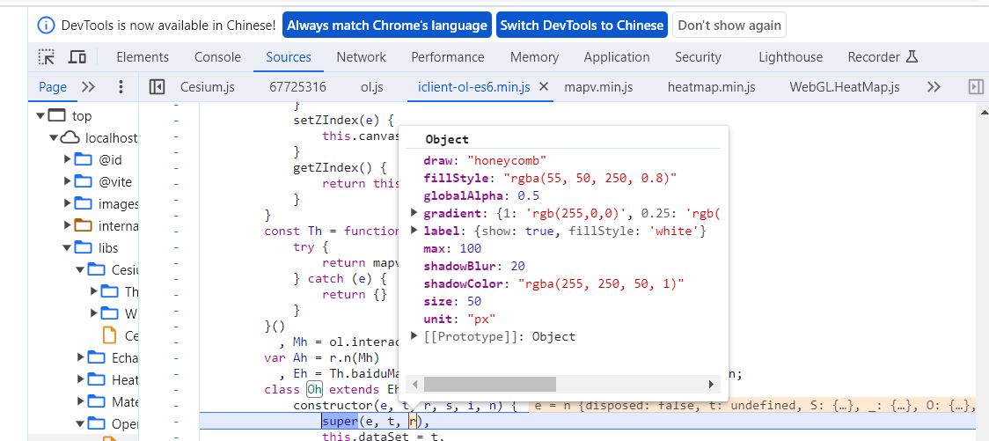Toggle the debugger sidebar icon at right

(x=976, y=87)
